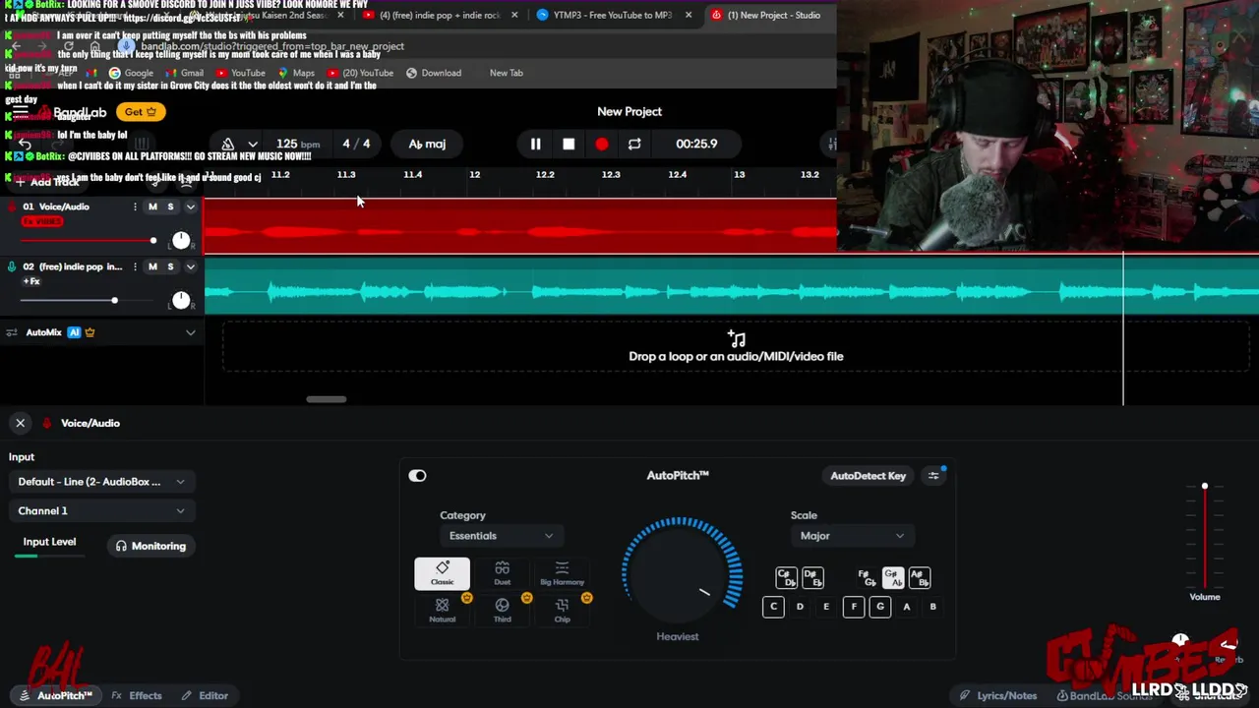Open the input device Default - Line dropdown
Viewport: 1259px width, 708px height.
[x=101, y=482]
